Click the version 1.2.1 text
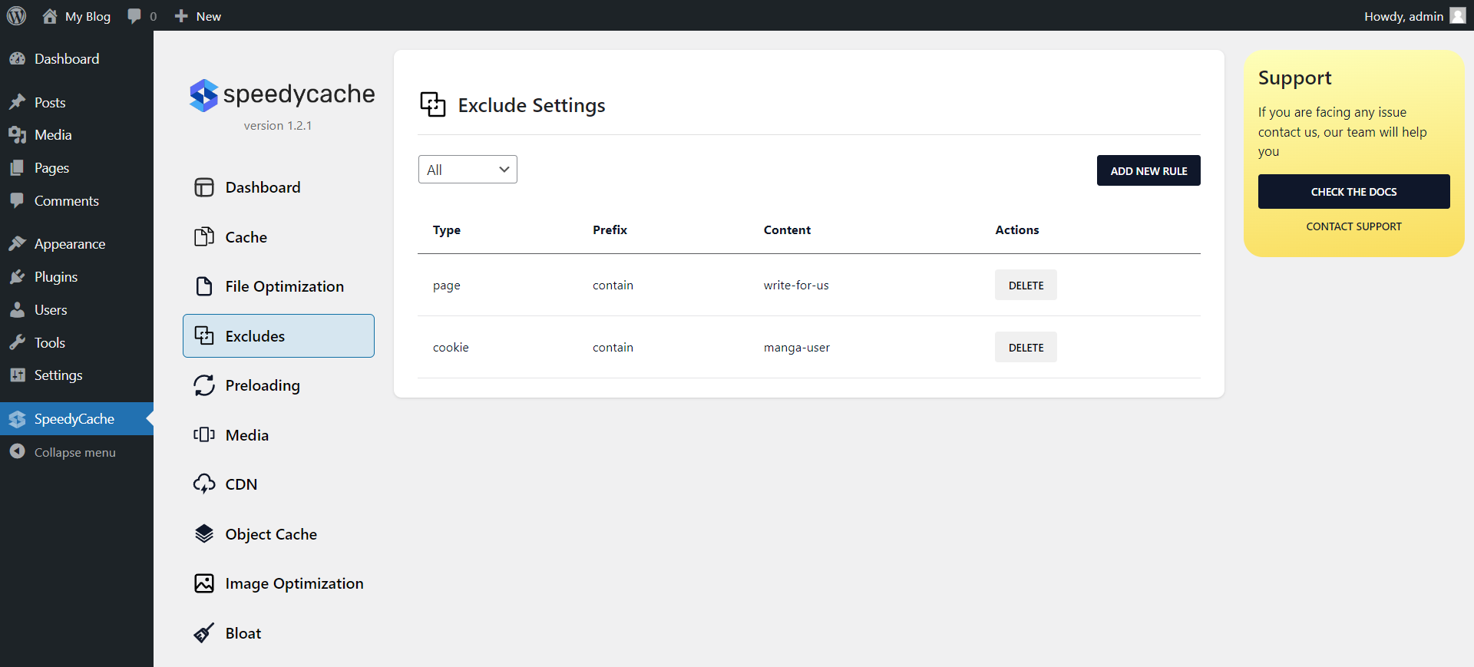 coord(278,126)
